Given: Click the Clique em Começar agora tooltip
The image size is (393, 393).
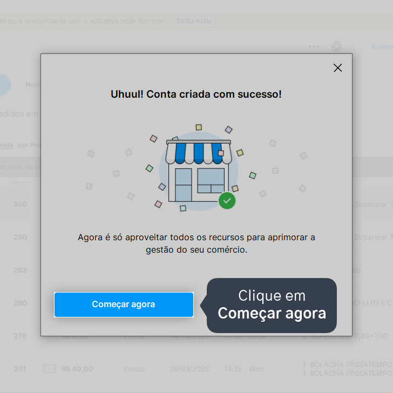Looking at the screenshot, I should point(272,306).
